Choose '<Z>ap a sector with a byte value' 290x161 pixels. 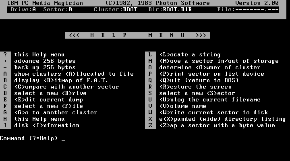(217, 126)
